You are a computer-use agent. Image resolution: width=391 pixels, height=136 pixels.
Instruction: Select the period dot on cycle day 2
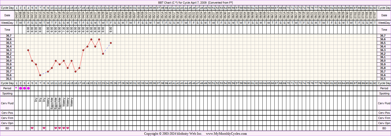point(21,88)
